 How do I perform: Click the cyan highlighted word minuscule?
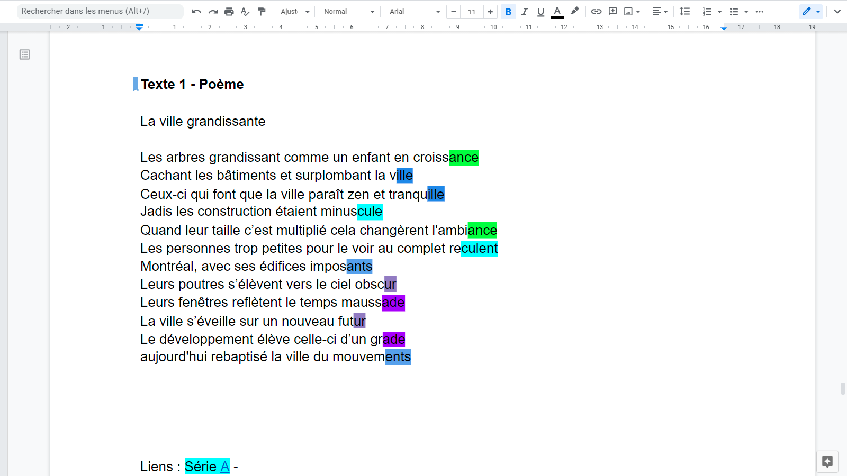click(352, 211)
